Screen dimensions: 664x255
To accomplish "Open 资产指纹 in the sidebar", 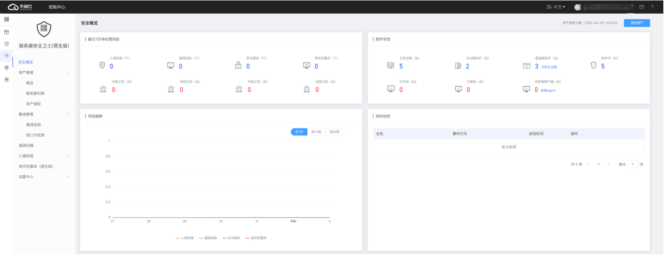I will pyautogui.click(x=34, y=103).
